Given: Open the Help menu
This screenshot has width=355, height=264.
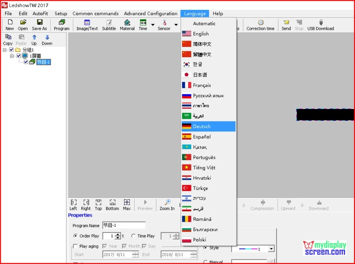Looking at the screenshot, I should click(x=218, y=13).
